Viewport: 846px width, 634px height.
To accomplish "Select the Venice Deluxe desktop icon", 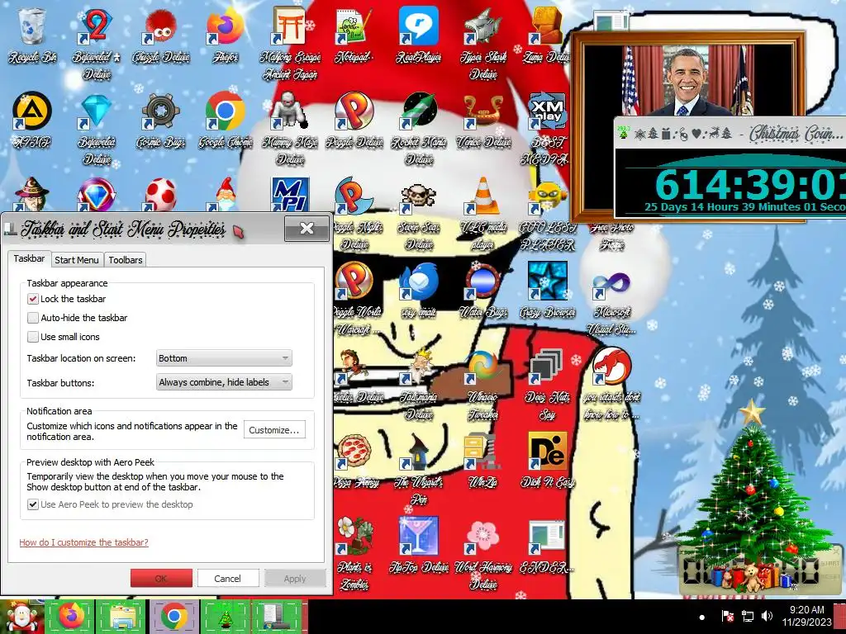I will point(482,121).
